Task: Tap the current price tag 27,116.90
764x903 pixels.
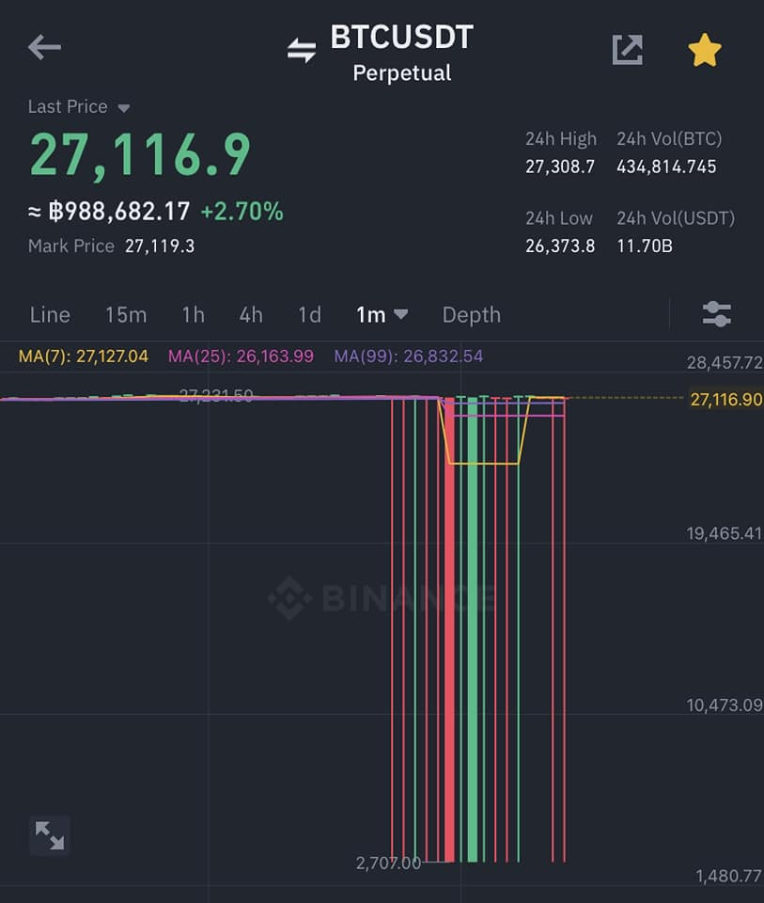Action: (x=725, y=400)
